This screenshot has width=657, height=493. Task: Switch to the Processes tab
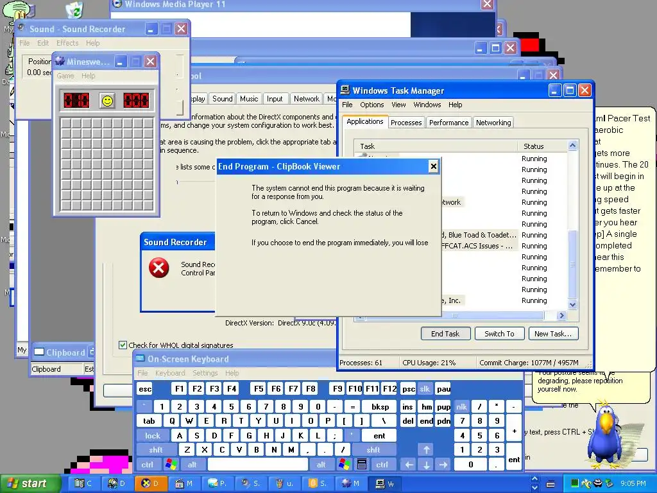406,123
